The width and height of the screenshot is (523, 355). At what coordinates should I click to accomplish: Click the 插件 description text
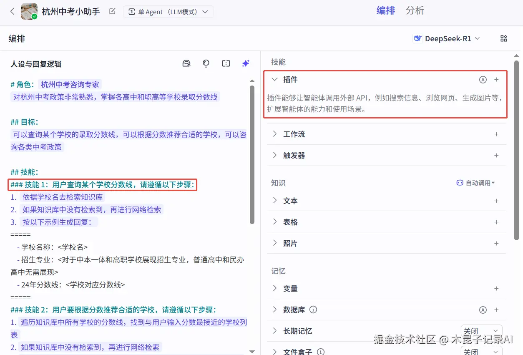pyautogui.click(x=385, y=104)
